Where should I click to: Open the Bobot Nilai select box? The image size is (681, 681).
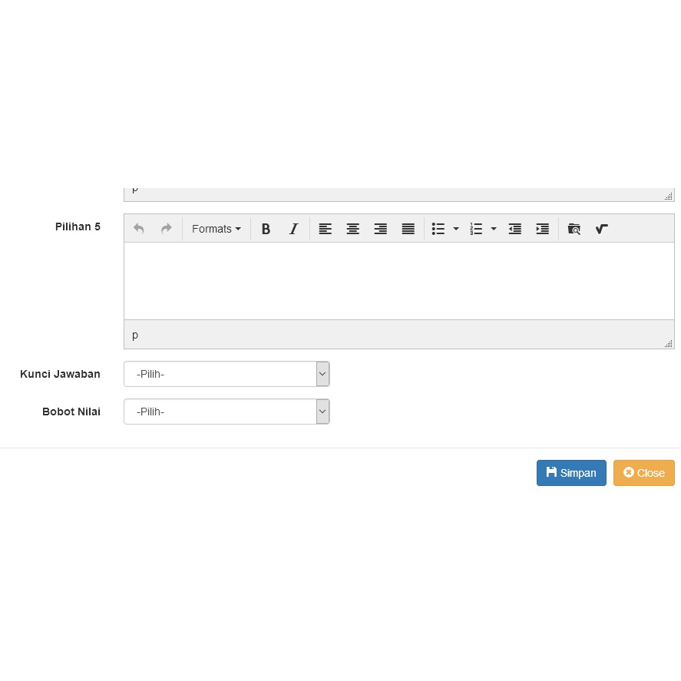(226, 412)
